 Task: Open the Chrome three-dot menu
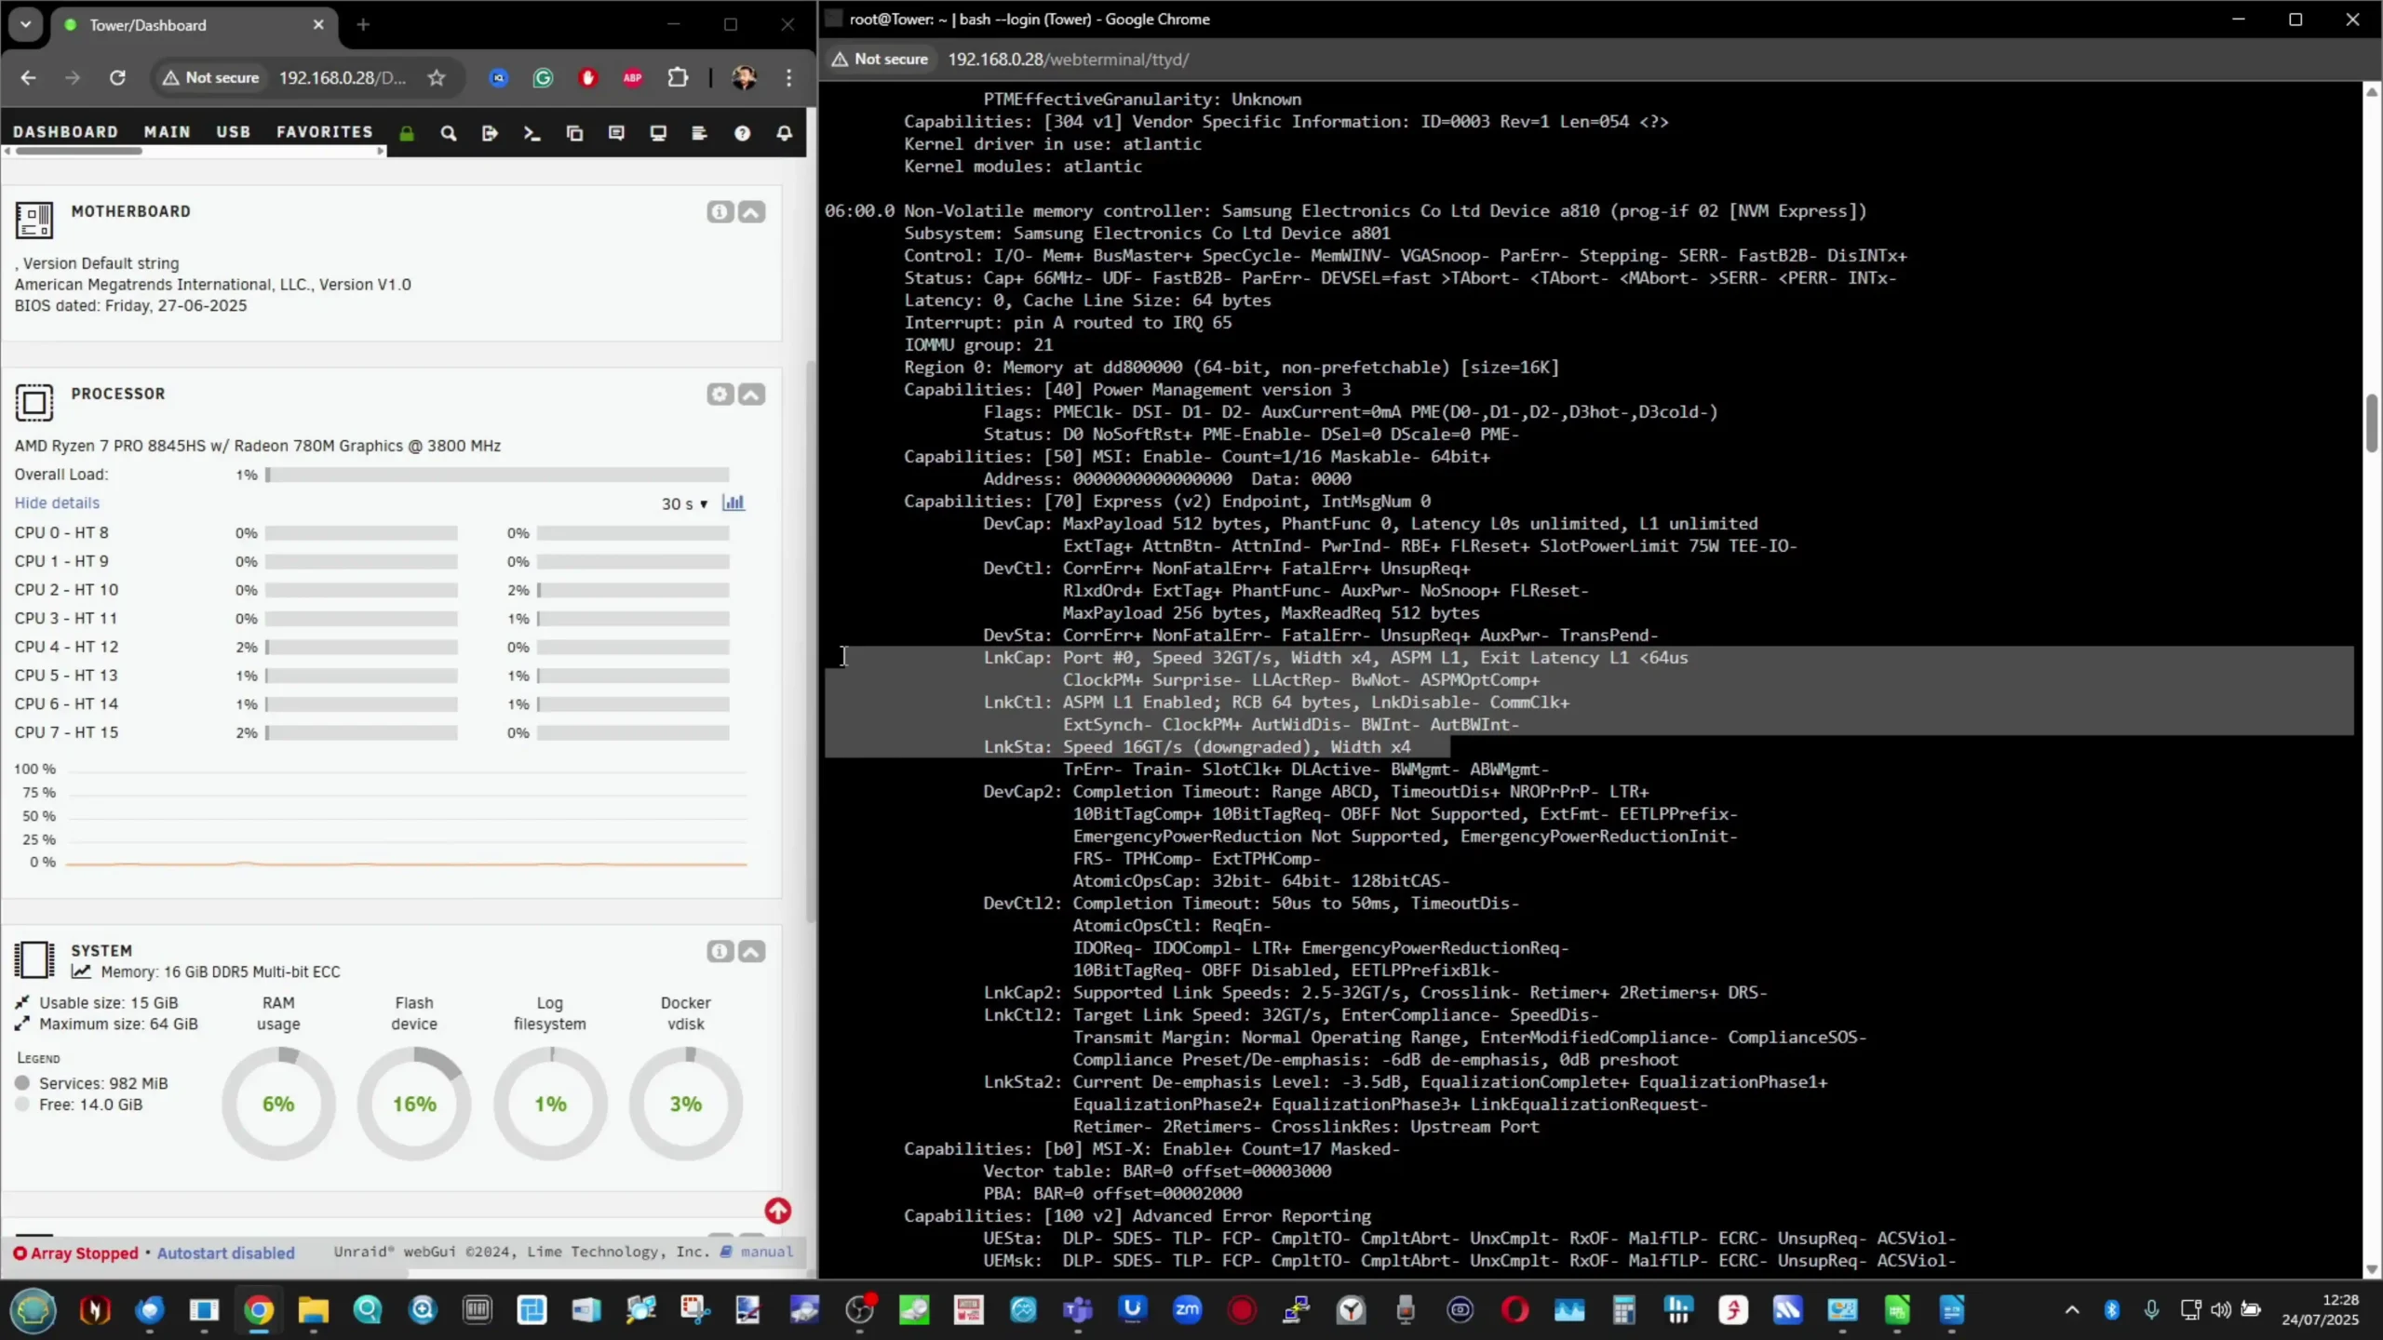tap(788, 78)
